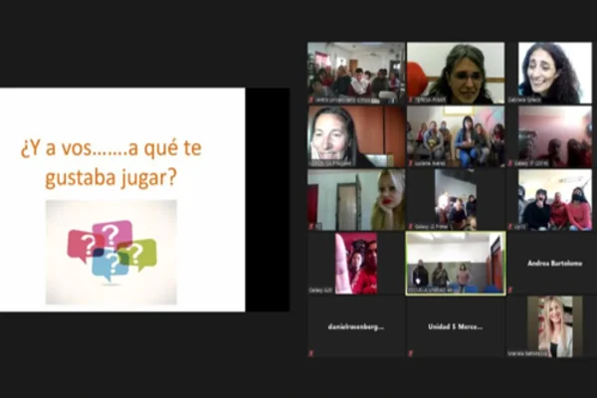Image resolution: width=597 pixels, height=398 pixels.
Task: Select the Galaxy J2 Prime video tile
Action: pyautogui.click(x=456, y=200)
